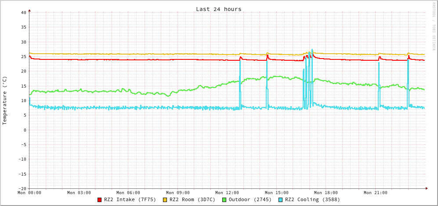This screenshot has height=206, width=438.
Task: Click the green Outdoor legend swatch
Action: click(224, 200)
